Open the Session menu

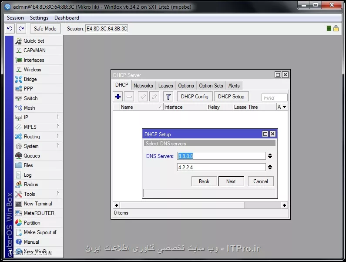pos(15,18)
